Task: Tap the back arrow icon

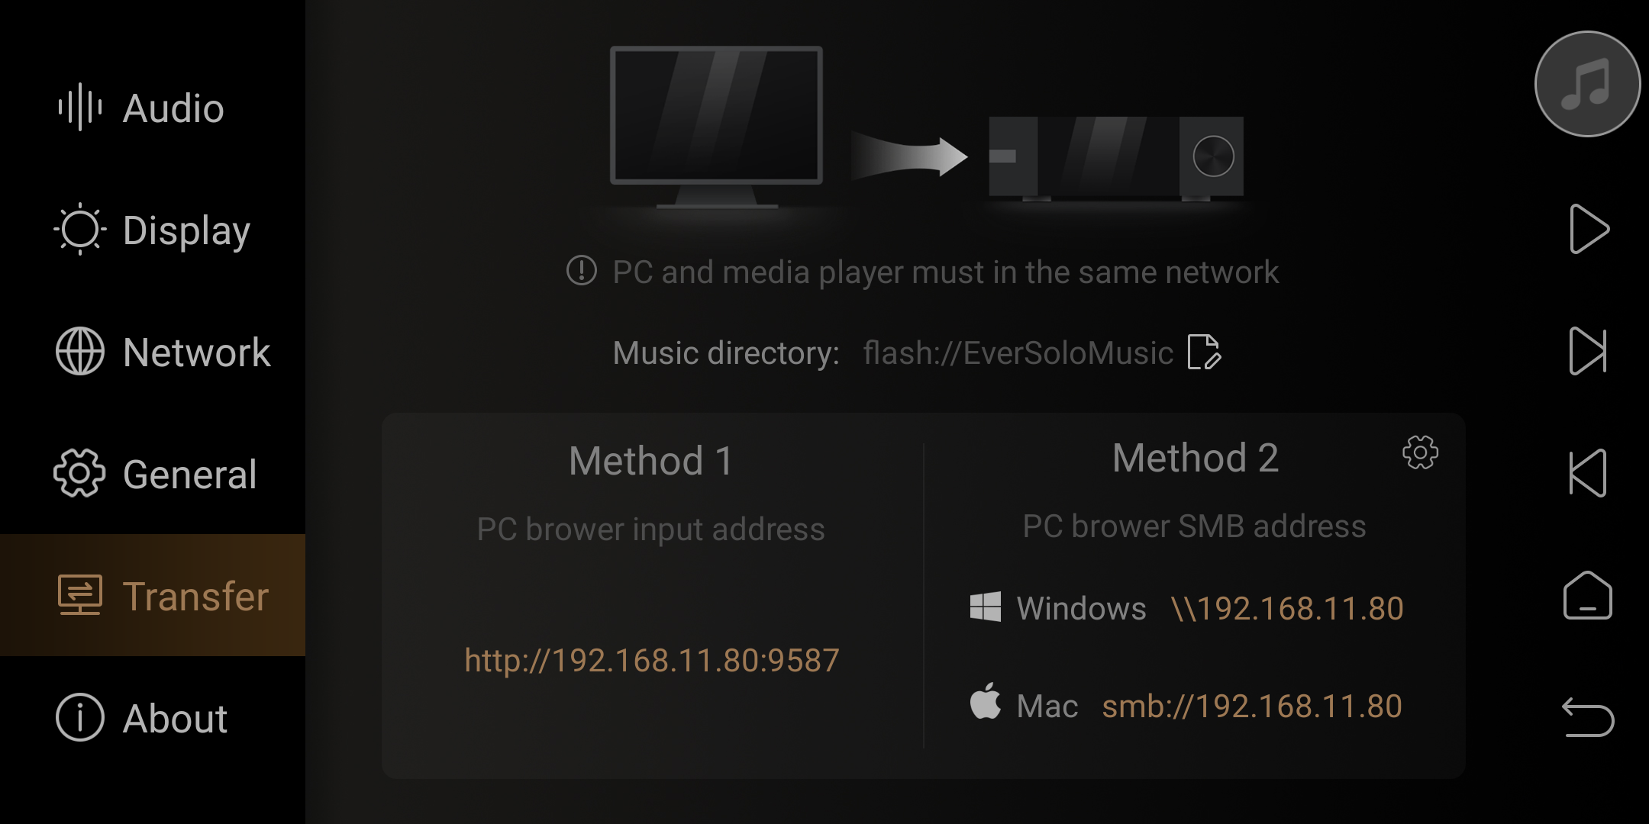Action: click(1588, 717)
